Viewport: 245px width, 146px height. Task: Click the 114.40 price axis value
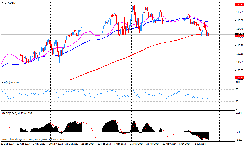pyautogui.click(x=240, y=29)
